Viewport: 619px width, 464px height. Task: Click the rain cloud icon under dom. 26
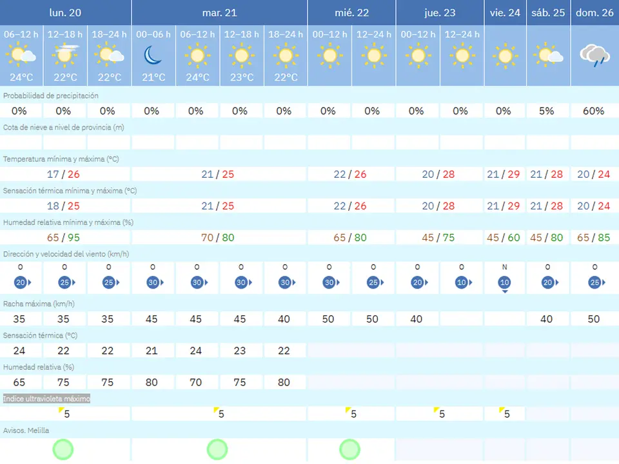click(x=594, y=55)
